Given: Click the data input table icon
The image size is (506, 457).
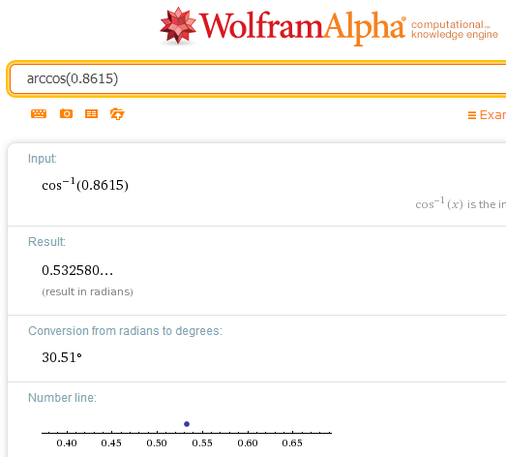Looking at the screenshot, I should 91,113.
